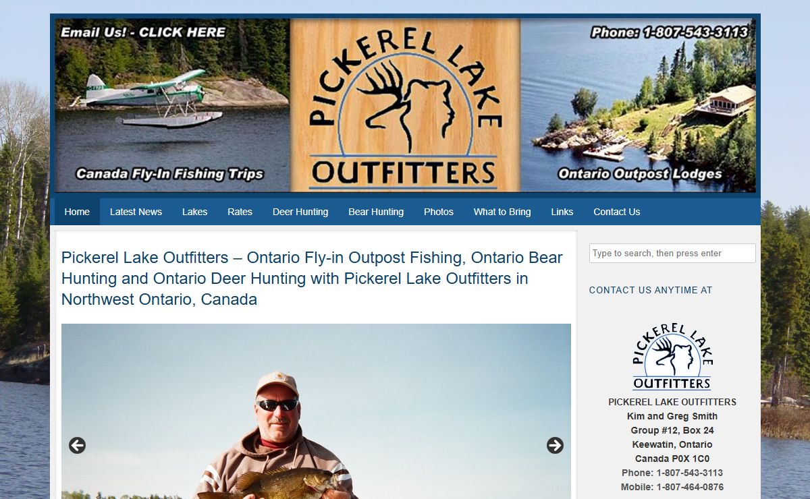Navigate to Bear Hunting
Screen dimensions: 810x499
376,212
